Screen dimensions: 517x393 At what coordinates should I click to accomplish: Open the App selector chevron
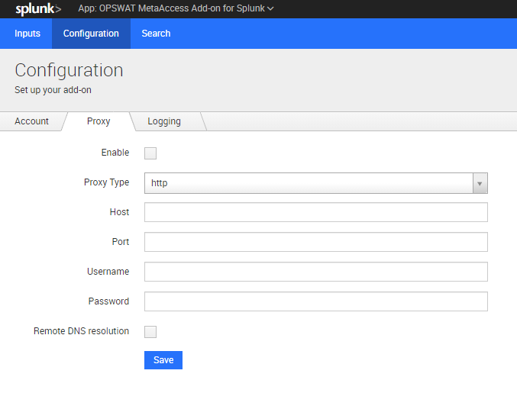click(x=270, y=9)
